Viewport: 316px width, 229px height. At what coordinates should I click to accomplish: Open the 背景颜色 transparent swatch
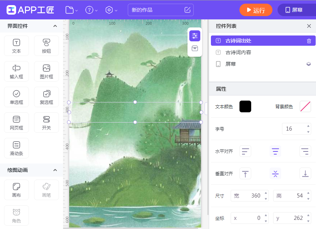click(x=305, y=106)
